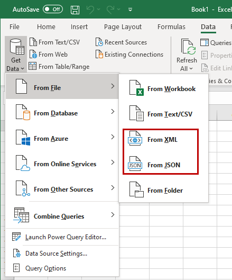Open the Page Layout tab
Viewport: 232px width, 280px height.
(x=123, y=27)
